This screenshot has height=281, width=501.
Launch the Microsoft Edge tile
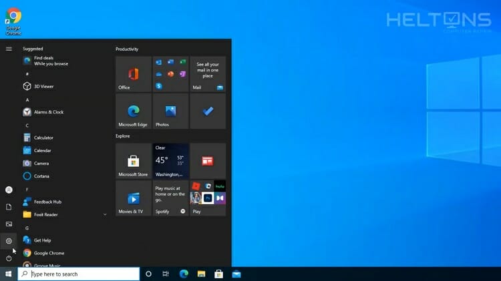tap(134, 111)
